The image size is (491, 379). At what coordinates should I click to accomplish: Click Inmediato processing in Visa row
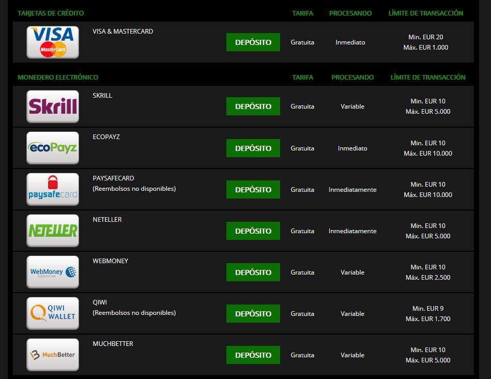click(350, 42)
